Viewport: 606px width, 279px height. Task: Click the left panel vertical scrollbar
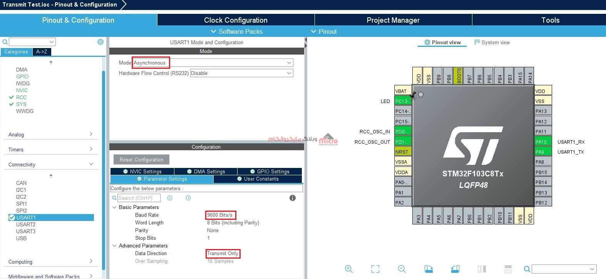tap(103, 154)
